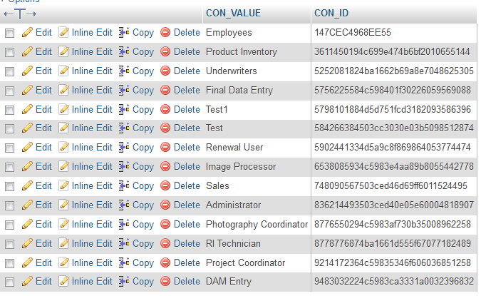481x296 pixels.
Task: Select the checkbox for Renewal User row
Action: [x=10, y=148]
